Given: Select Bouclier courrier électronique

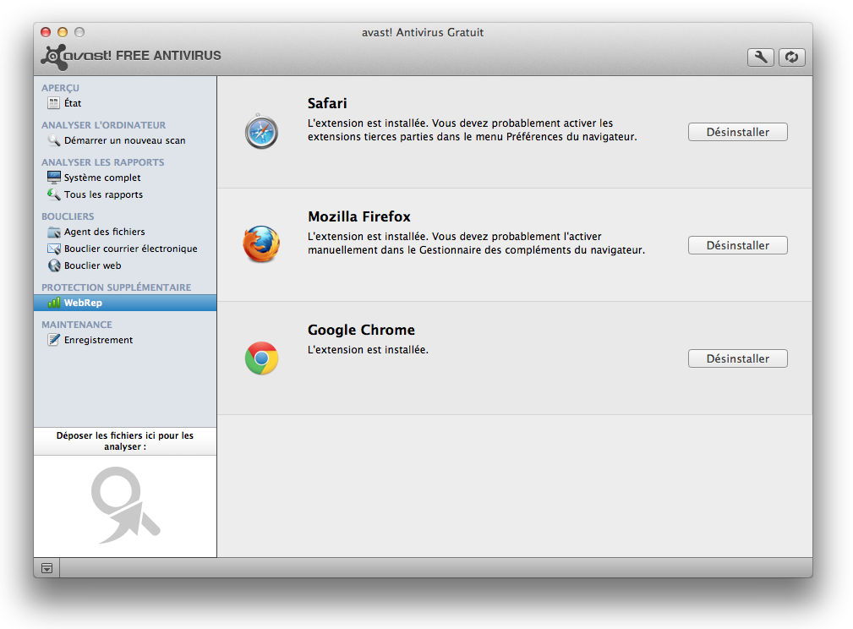Looking at the screenshot, I should pos(129,249).
